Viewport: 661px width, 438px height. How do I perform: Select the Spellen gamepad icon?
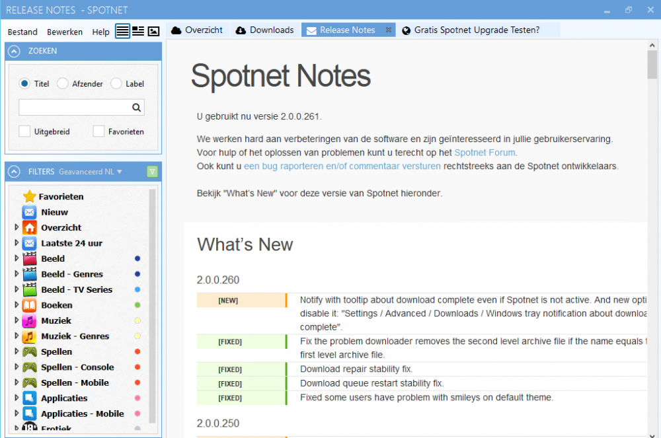pos(30,351)
